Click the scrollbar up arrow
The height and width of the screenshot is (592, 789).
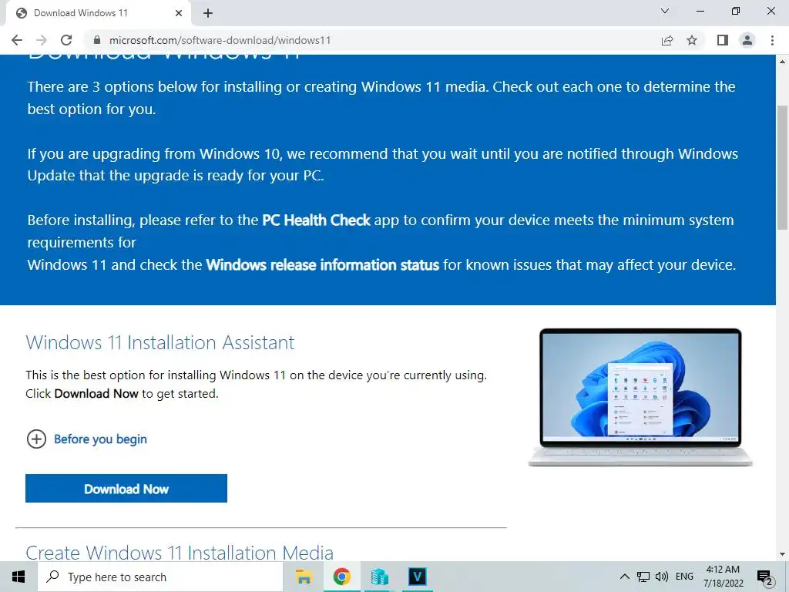tap(782, 62)
